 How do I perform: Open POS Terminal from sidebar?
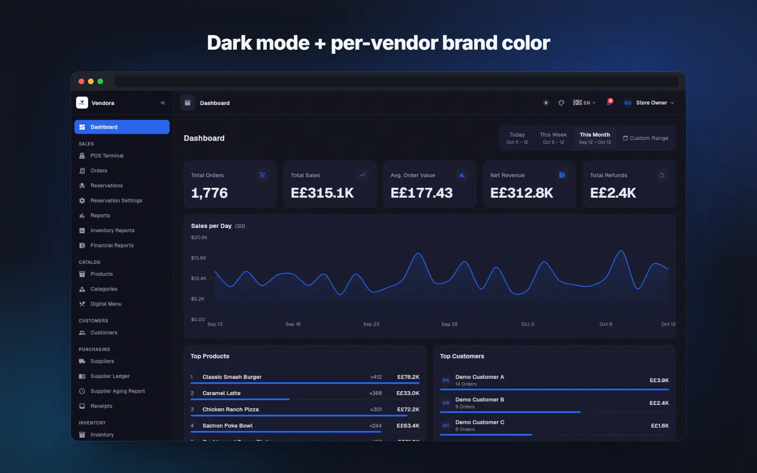pyautogui.click(x=122, y=156)
